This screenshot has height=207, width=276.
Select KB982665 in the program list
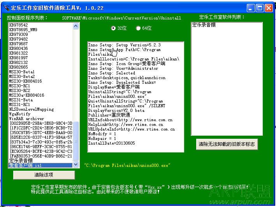40,67
